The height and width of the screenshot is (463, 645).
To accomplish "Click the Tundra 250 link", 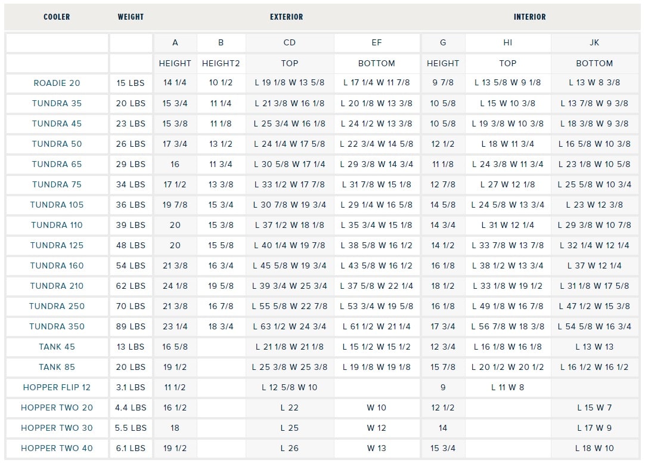I will (x=57, y=306).
